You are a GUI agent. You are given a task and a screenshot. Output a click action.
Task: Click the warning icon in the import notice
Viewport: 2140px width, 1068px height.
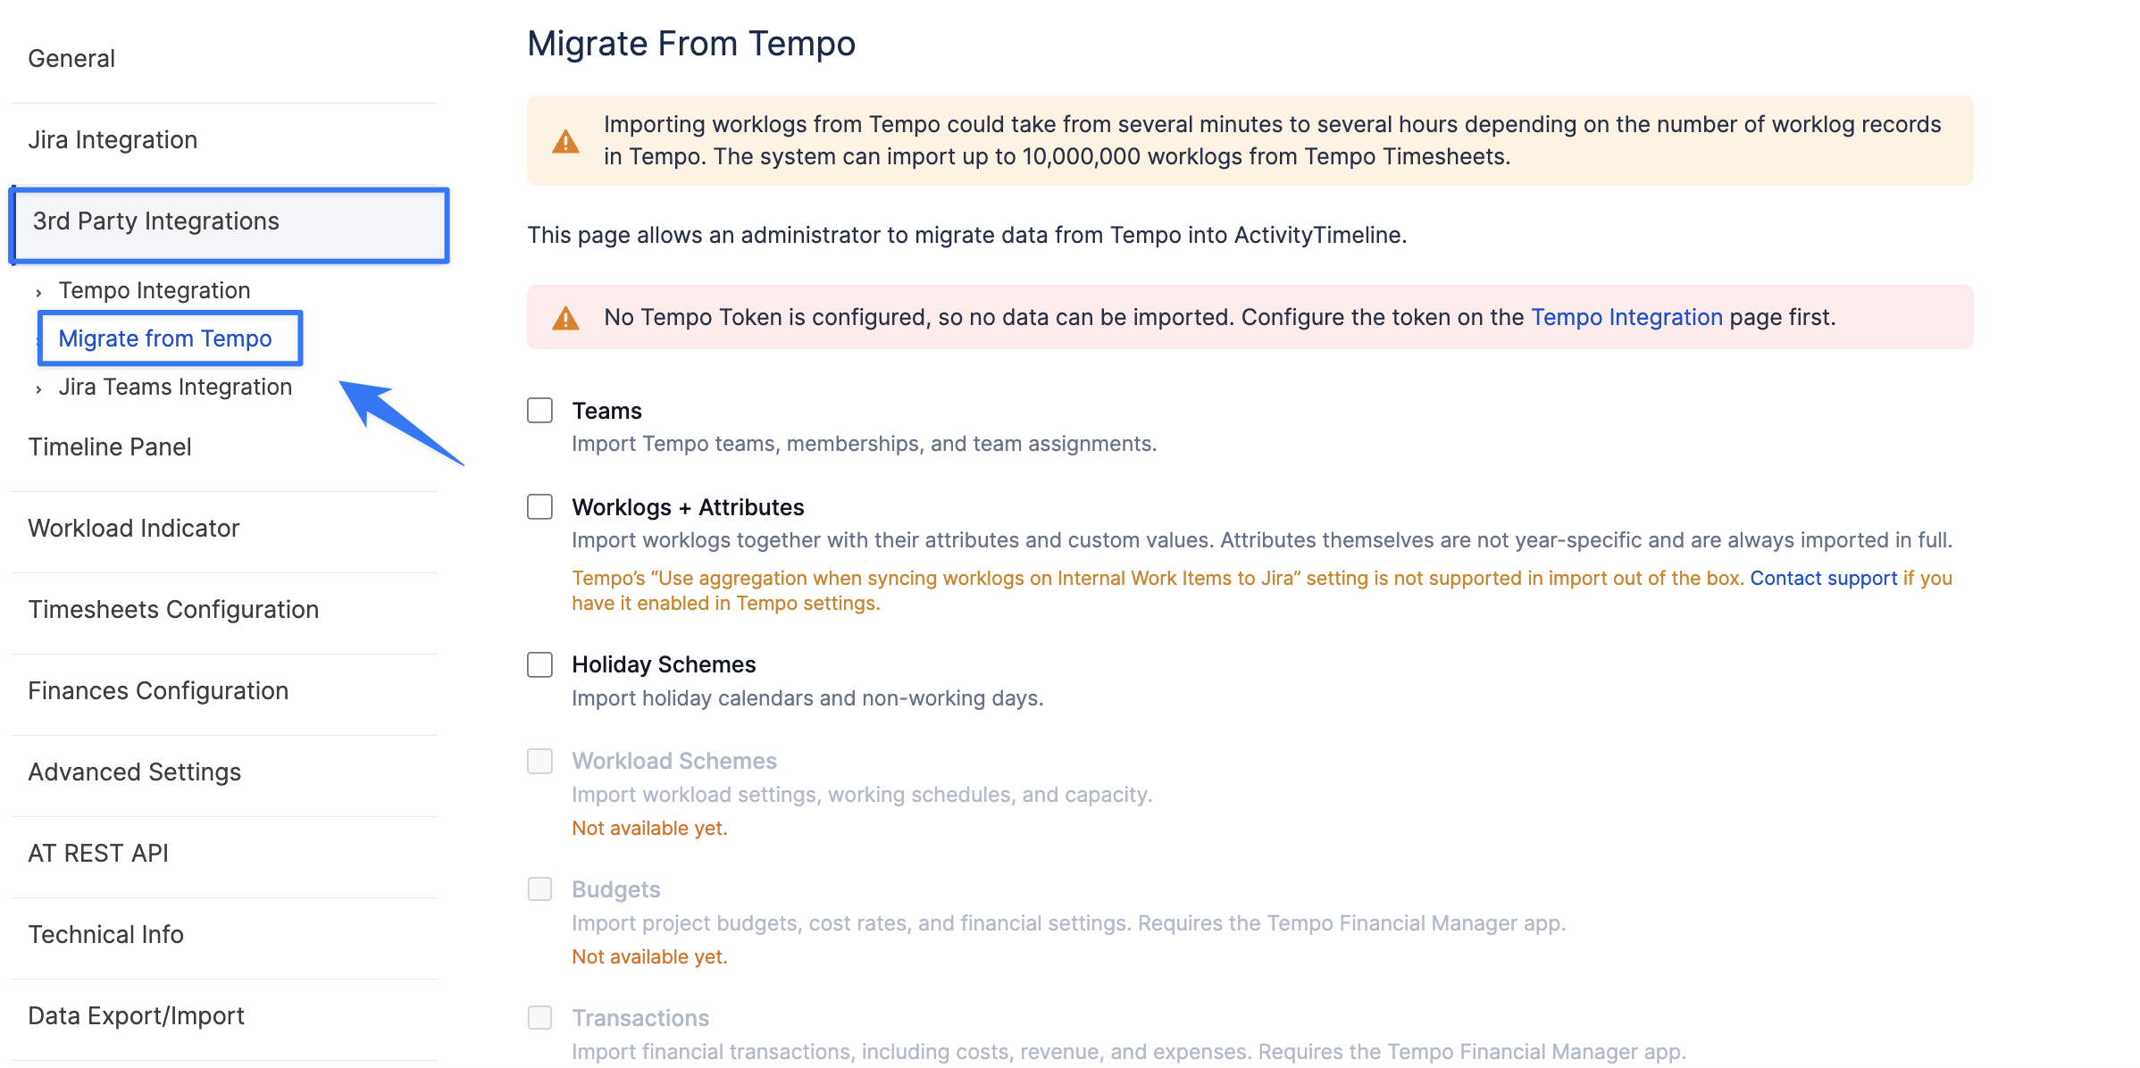point(565,141)
